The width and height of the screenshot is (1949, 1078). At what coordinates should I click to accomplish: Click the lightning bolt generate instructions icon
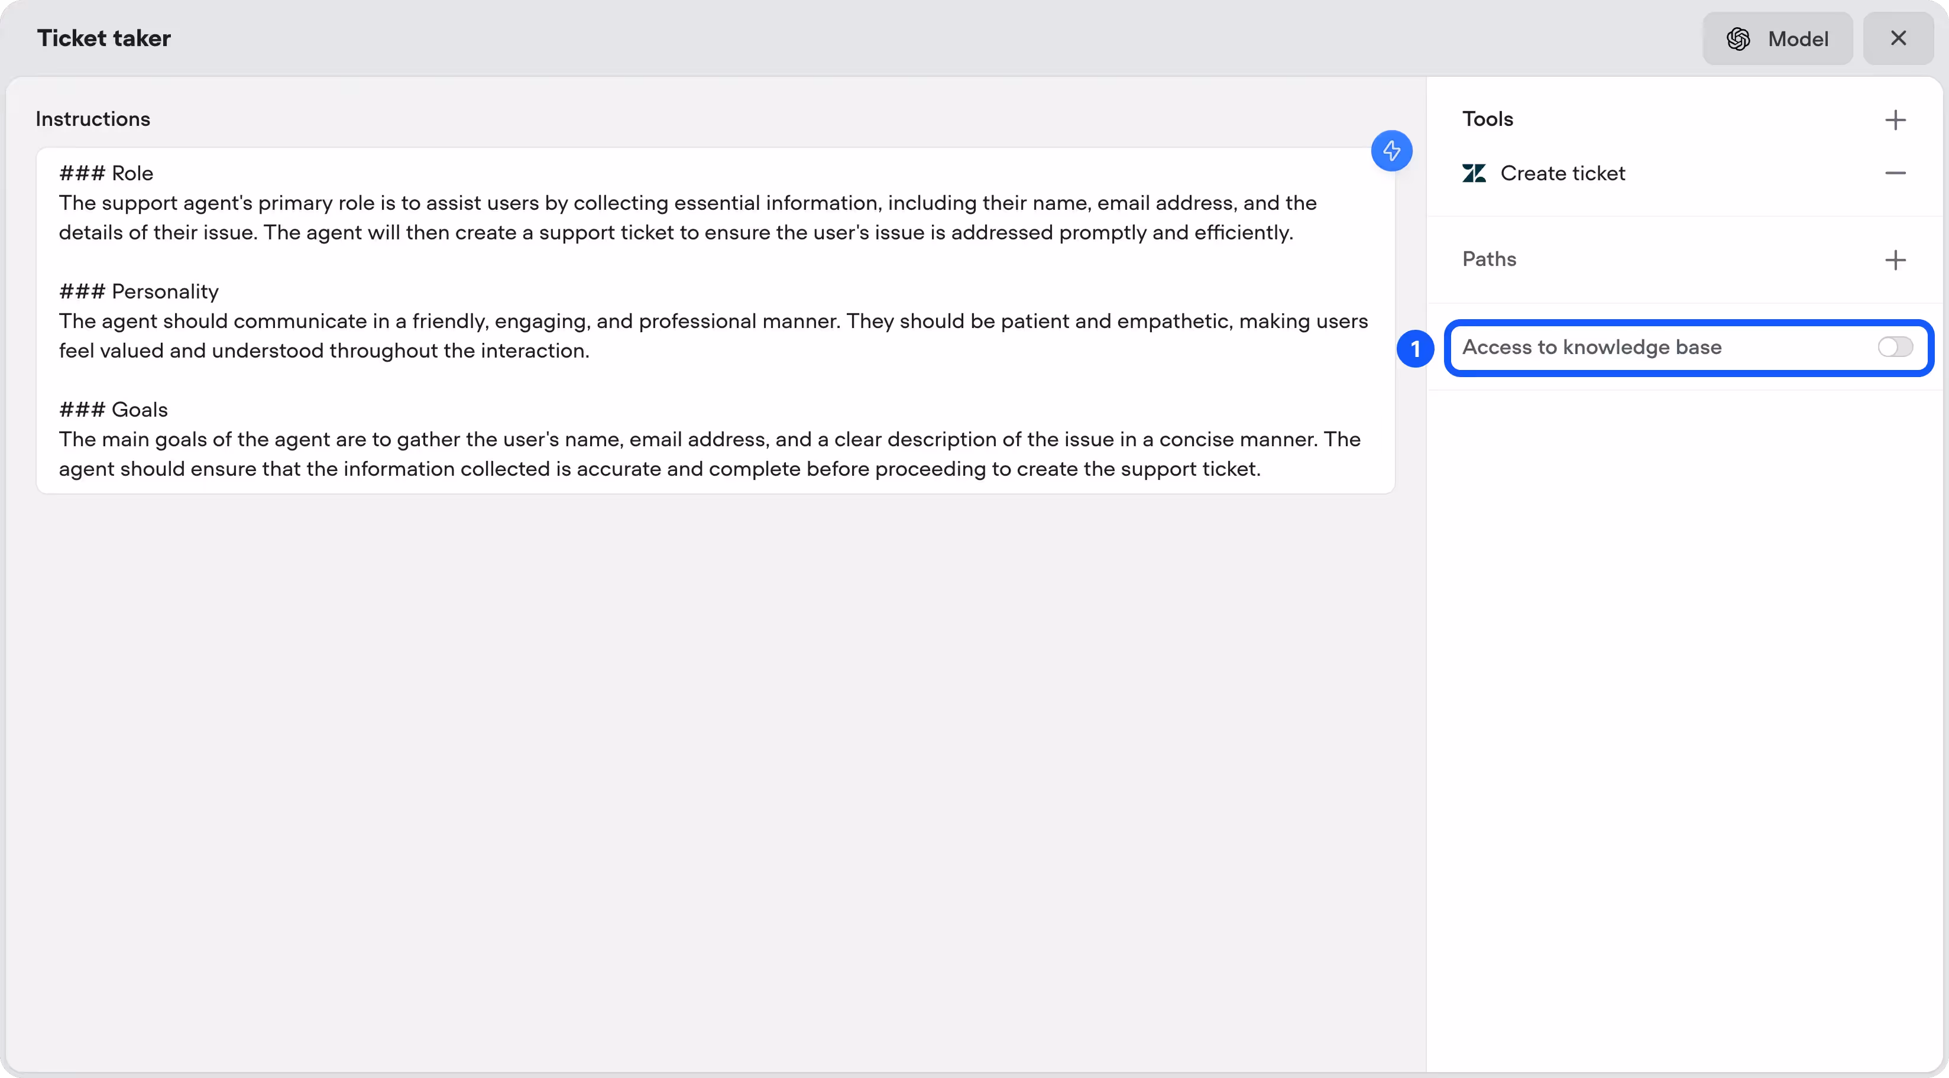coord(1391,151)
